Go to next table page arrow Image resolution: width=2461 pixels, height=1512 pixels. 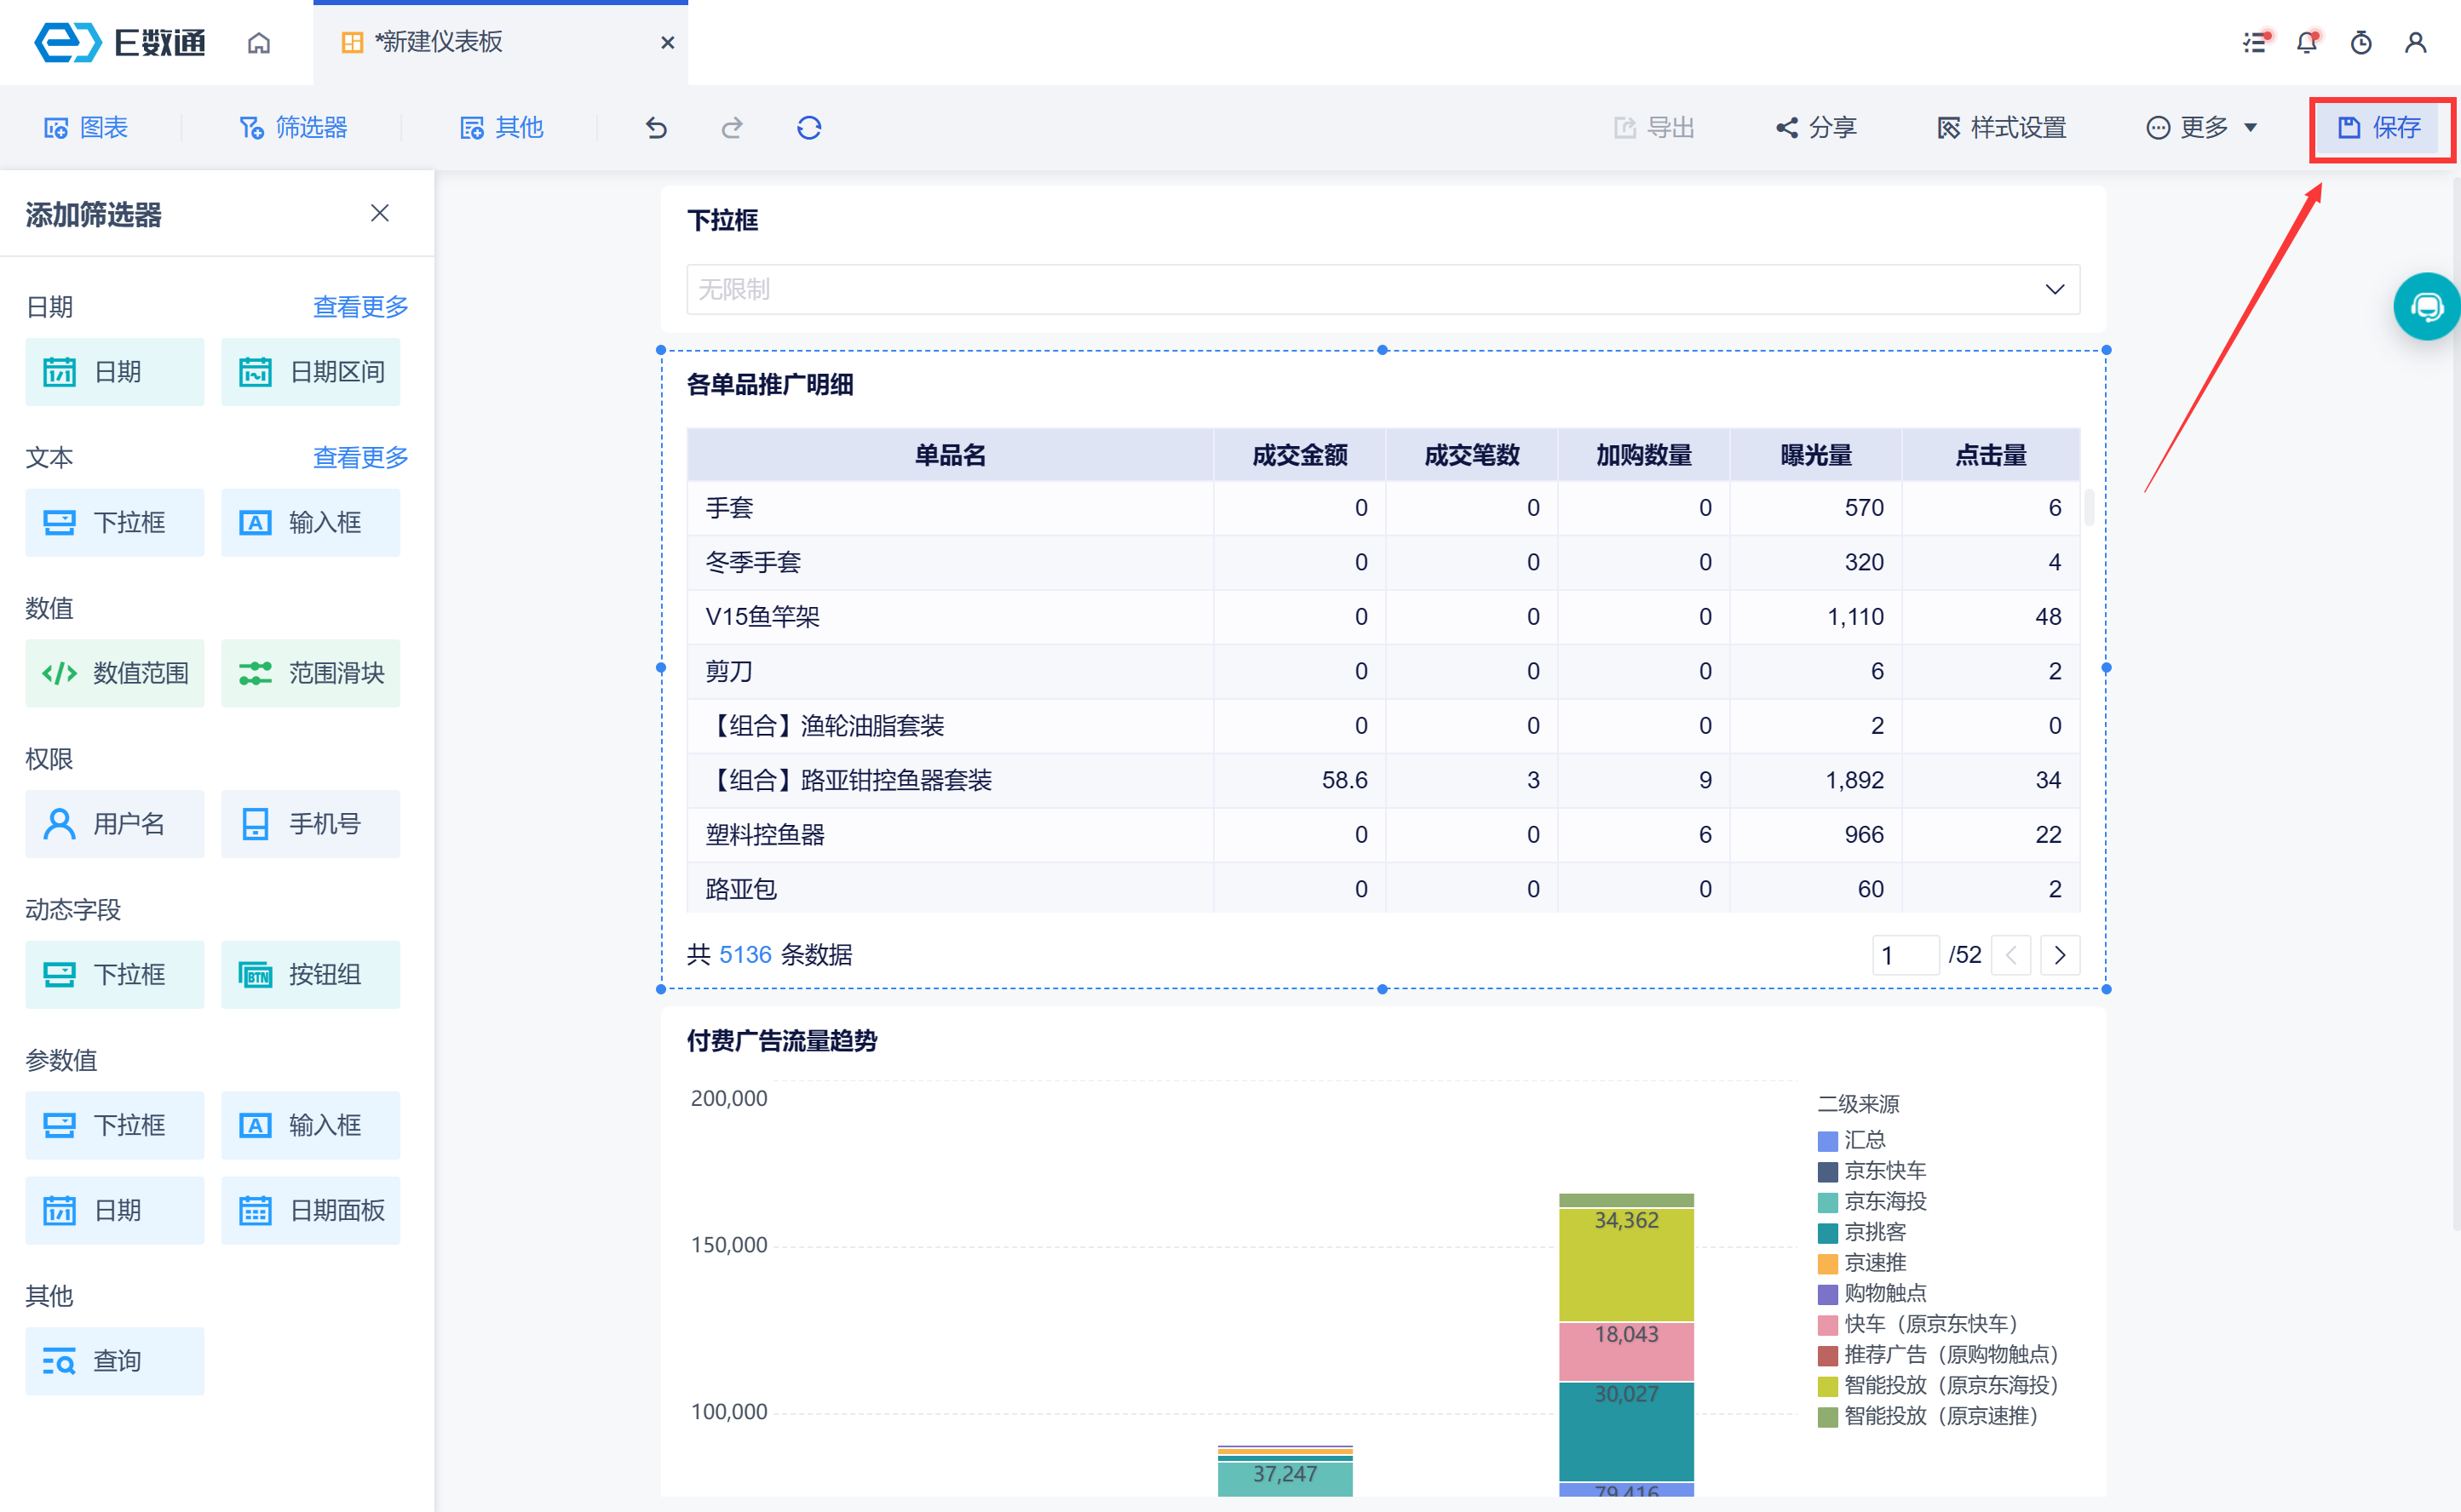[2060, 955]
